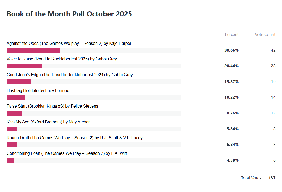Click "Kiss My Axe" by May Archer
Viewport: 282px width, 192px height.
tap(48, 122)
